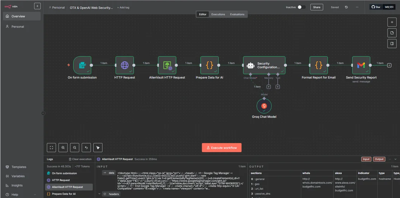400x198 pixels.
Task: Switch to the Editor tab
Action: pyautogui.click(x=202, y=14)
